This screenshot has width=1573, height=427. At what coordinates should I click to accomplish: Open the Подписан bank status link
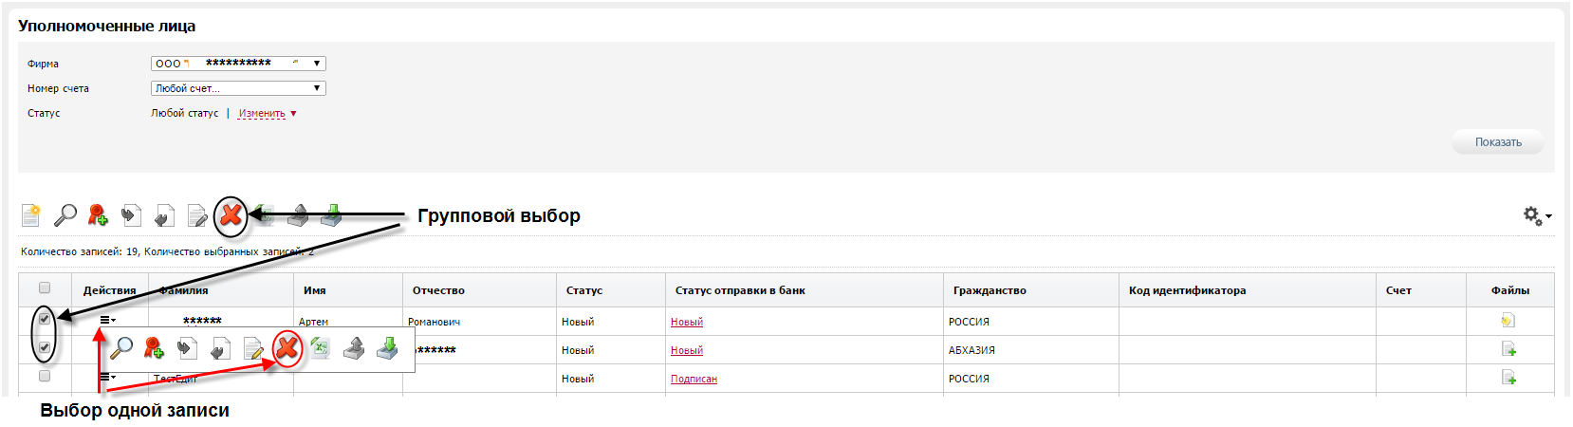[694, 379]
